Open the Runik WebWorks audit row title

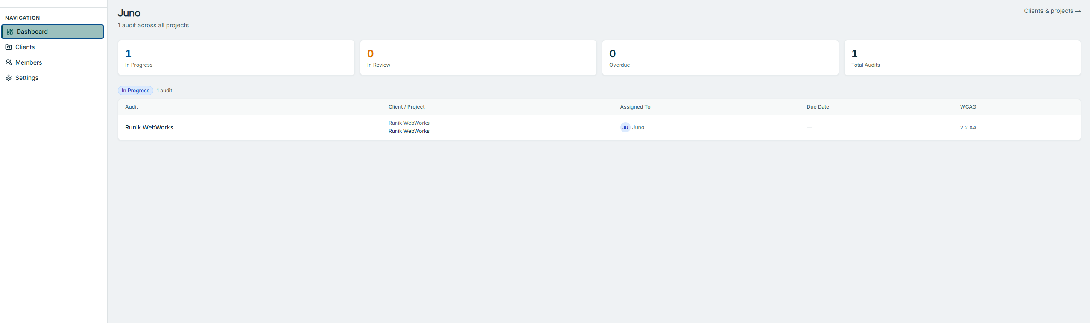149,127
